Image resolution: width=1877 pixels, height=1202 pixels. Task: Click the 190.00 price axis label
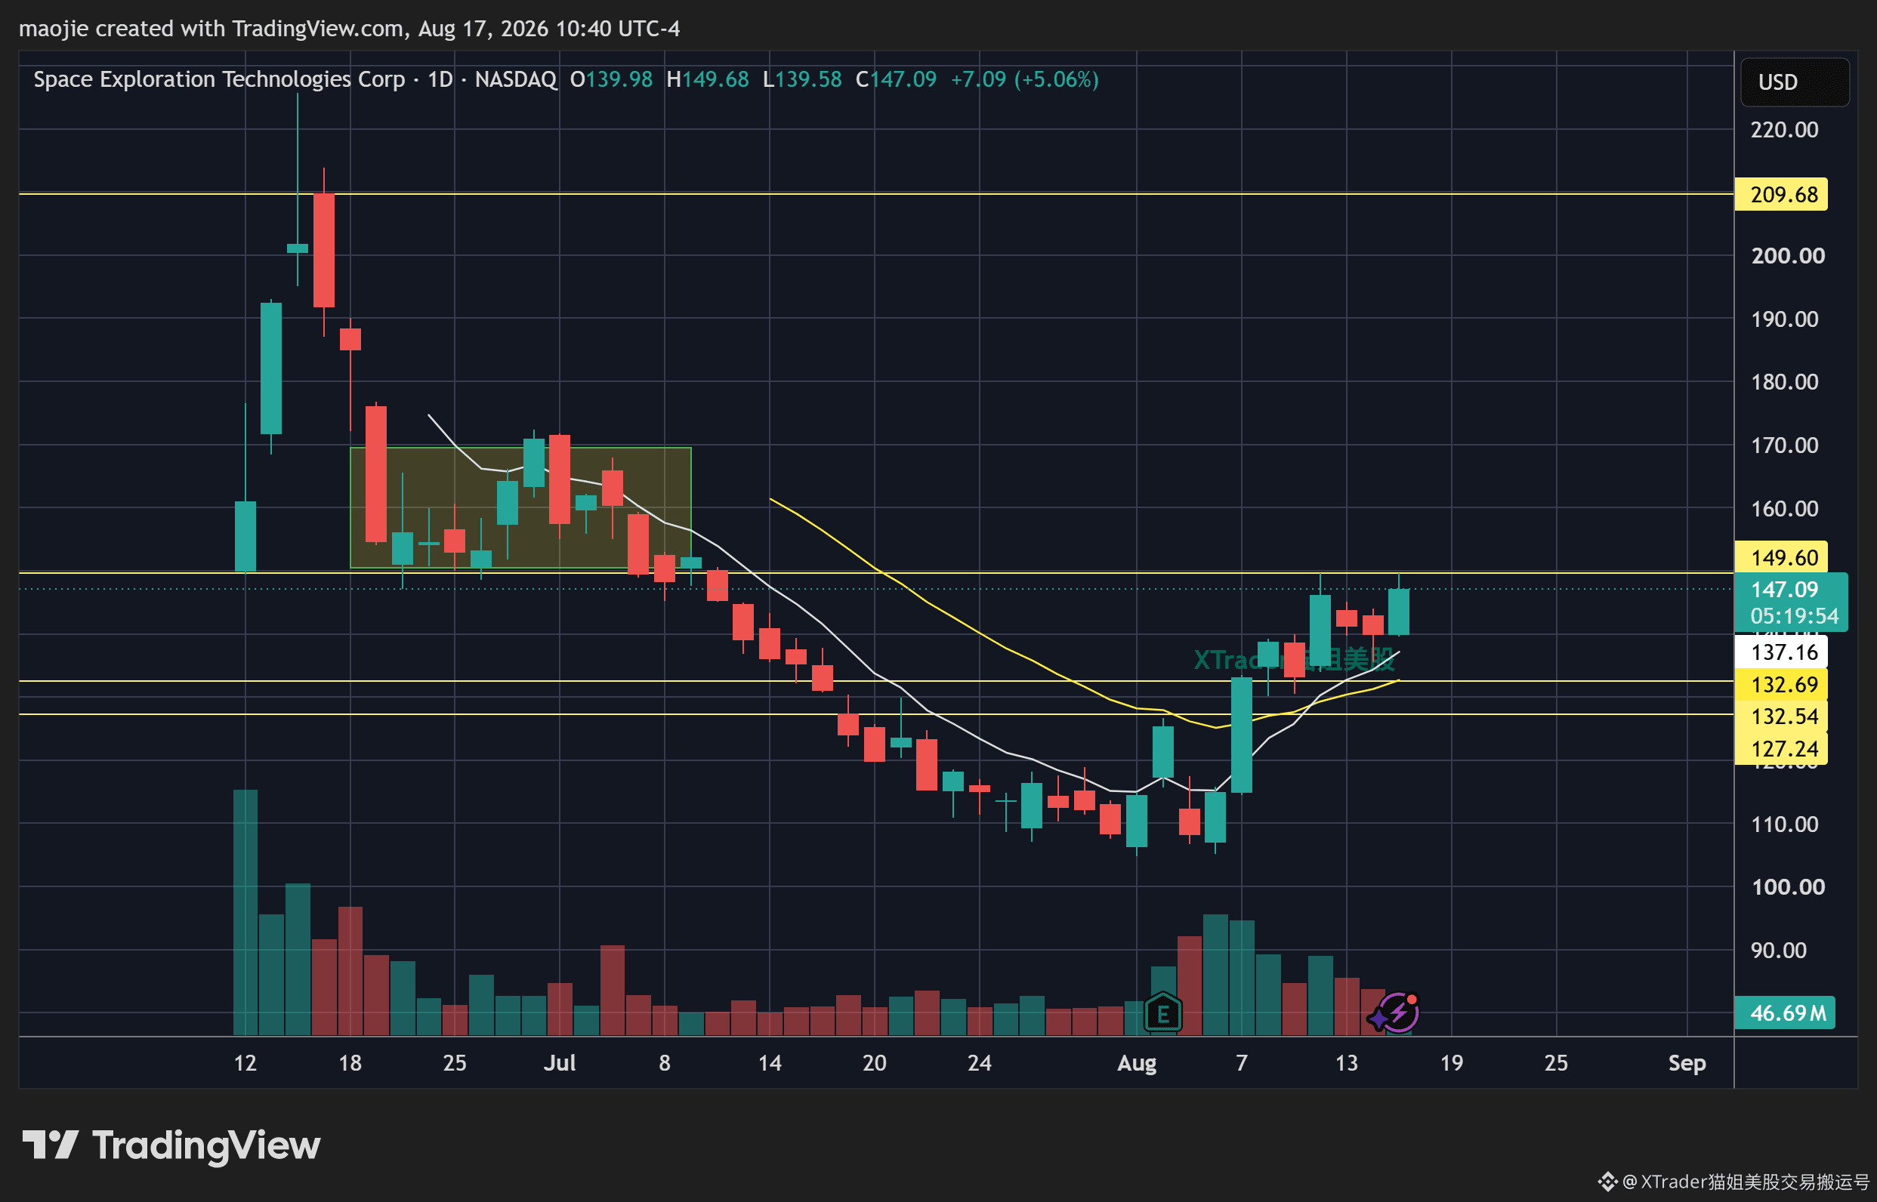tap(1784, 319)
